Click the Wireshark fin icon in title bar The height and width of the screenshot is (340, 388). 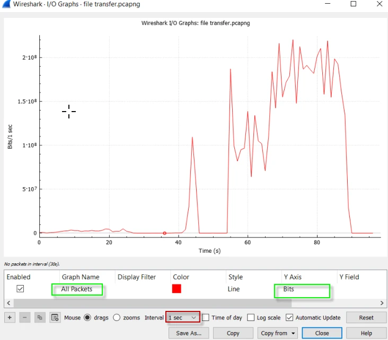[6, 4]
